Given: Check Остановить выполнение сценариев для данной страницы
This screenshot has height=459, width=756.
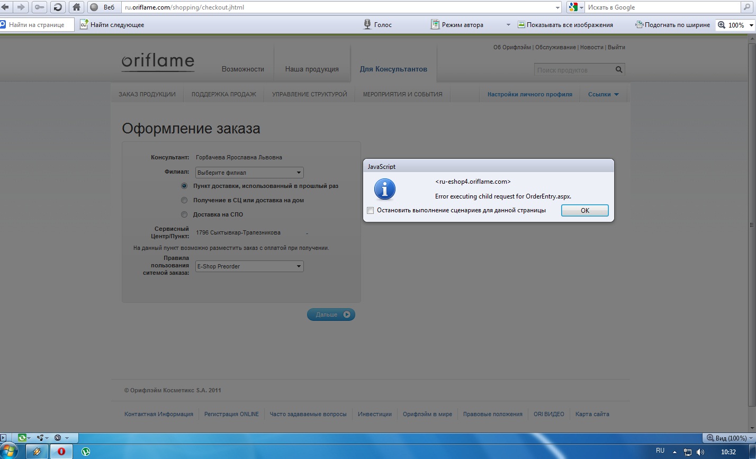Looking at the screenshot, I should click(371, 211).
